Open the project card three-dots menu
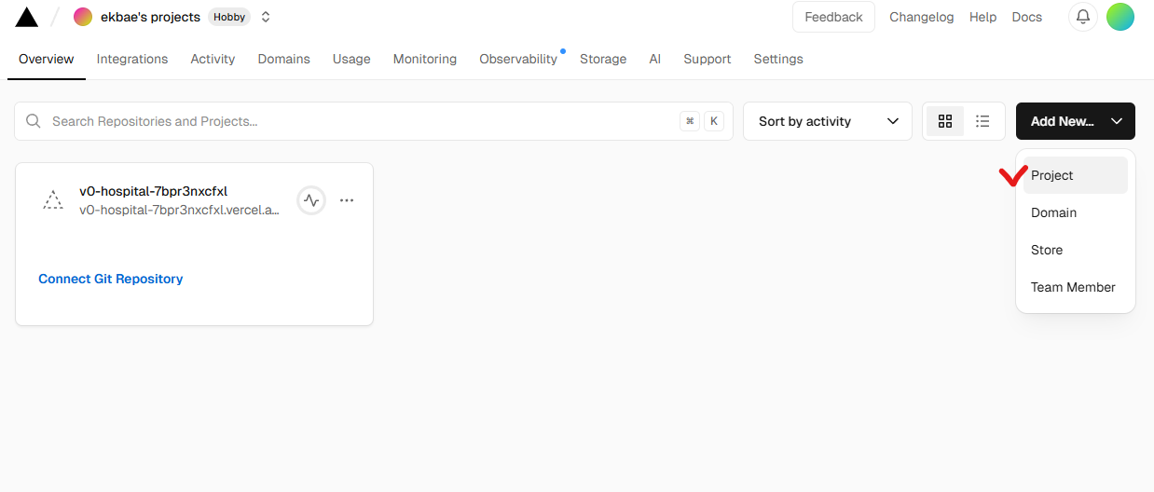The image size is (1154, 492). click(x=347, y=200)
